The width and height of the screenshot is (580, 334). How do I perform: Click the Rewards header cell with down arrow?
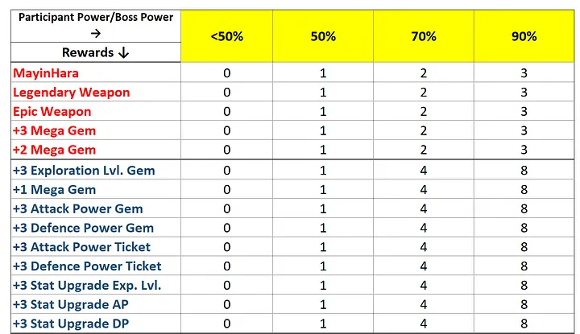(x=96, y=52)
